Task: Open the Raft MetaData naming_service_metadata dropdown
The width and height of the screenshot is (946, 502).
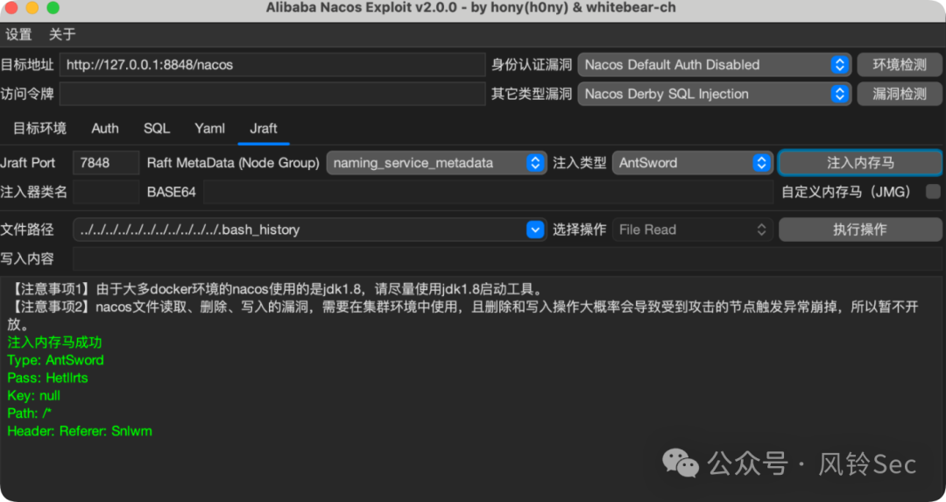Action: (437, 163)
